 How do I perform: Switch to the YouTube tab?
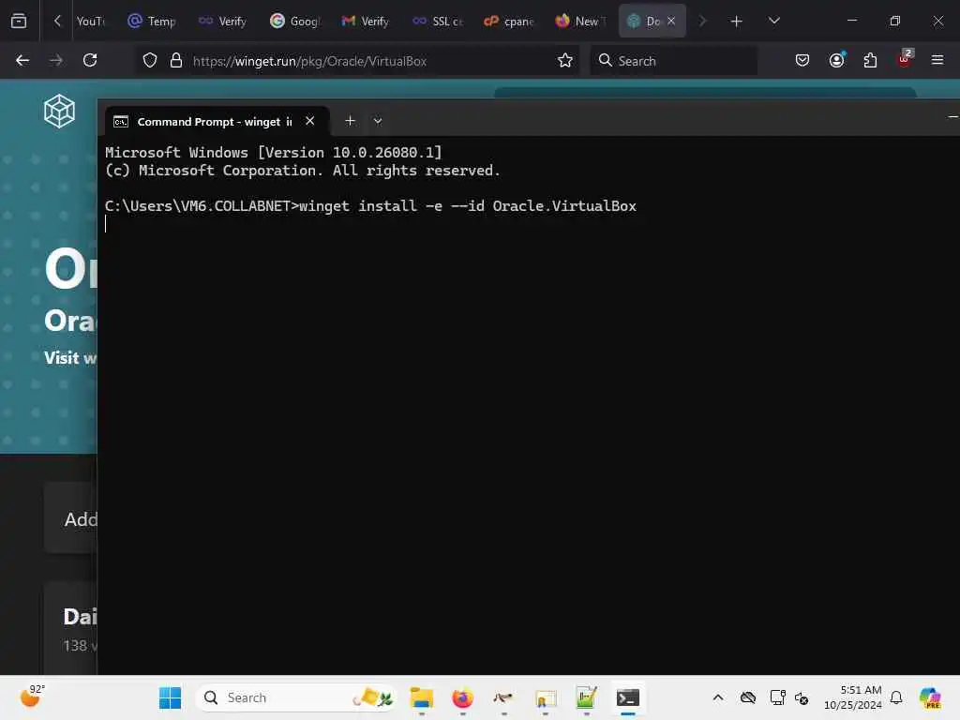point(90,21)
